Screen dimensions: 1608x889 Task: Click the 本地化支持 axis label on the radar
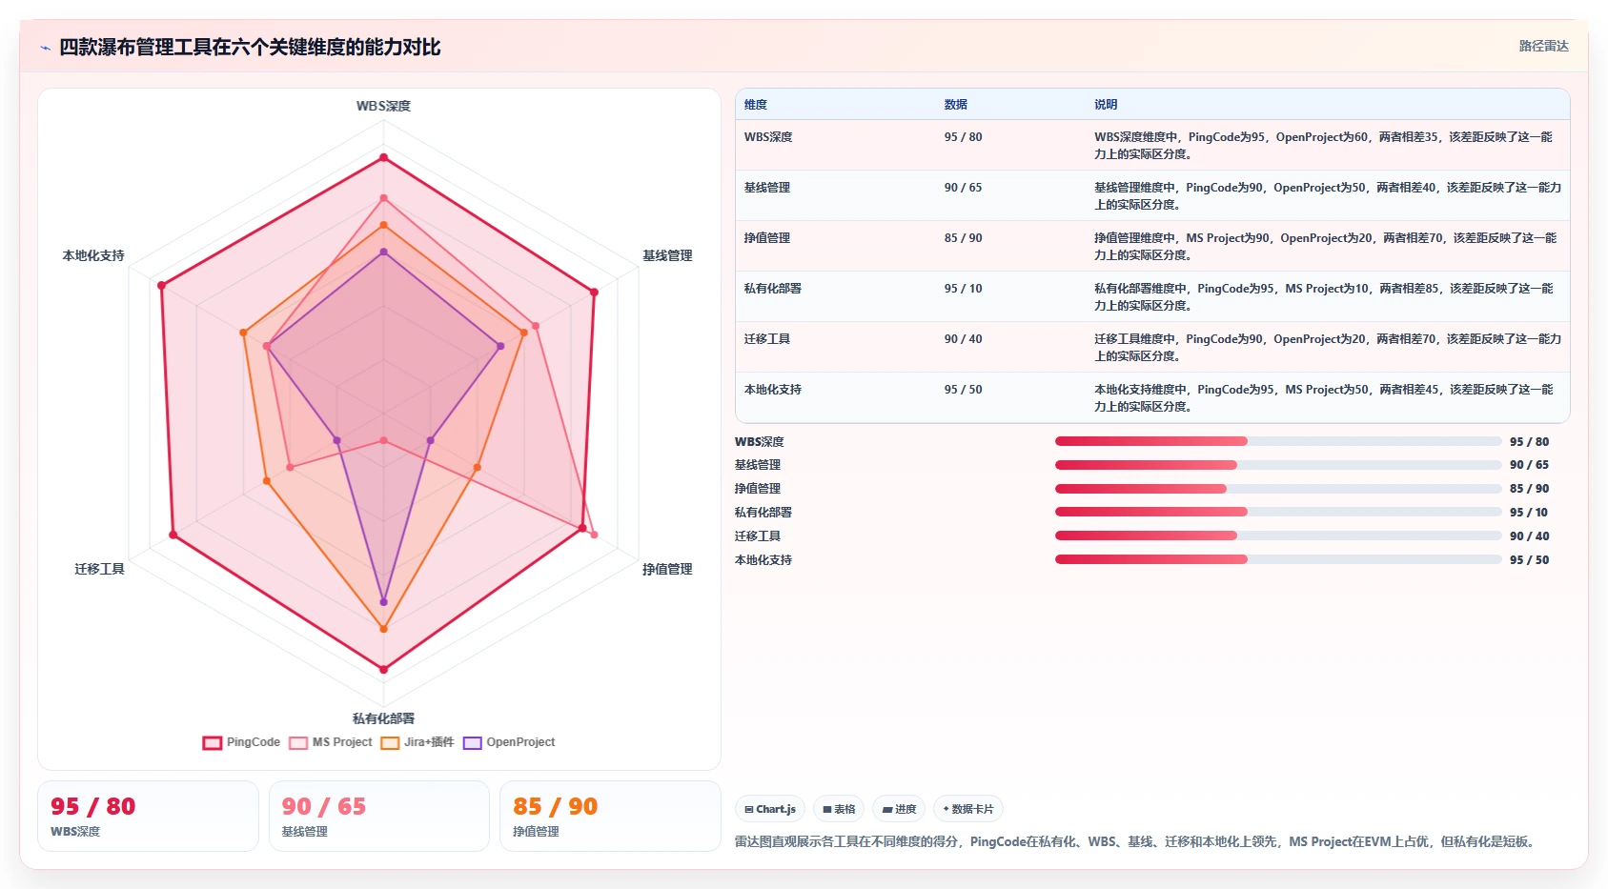pos(93,255)
